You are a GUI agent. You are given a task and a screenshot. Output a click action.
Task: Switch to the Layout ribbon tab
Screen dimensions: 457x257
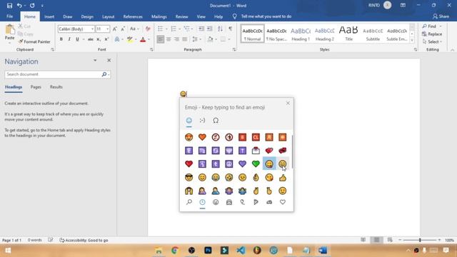[108, 16]
